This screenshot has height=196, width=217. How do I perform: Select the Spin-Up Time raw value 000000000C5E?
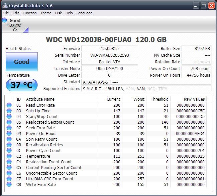point(191,111)
